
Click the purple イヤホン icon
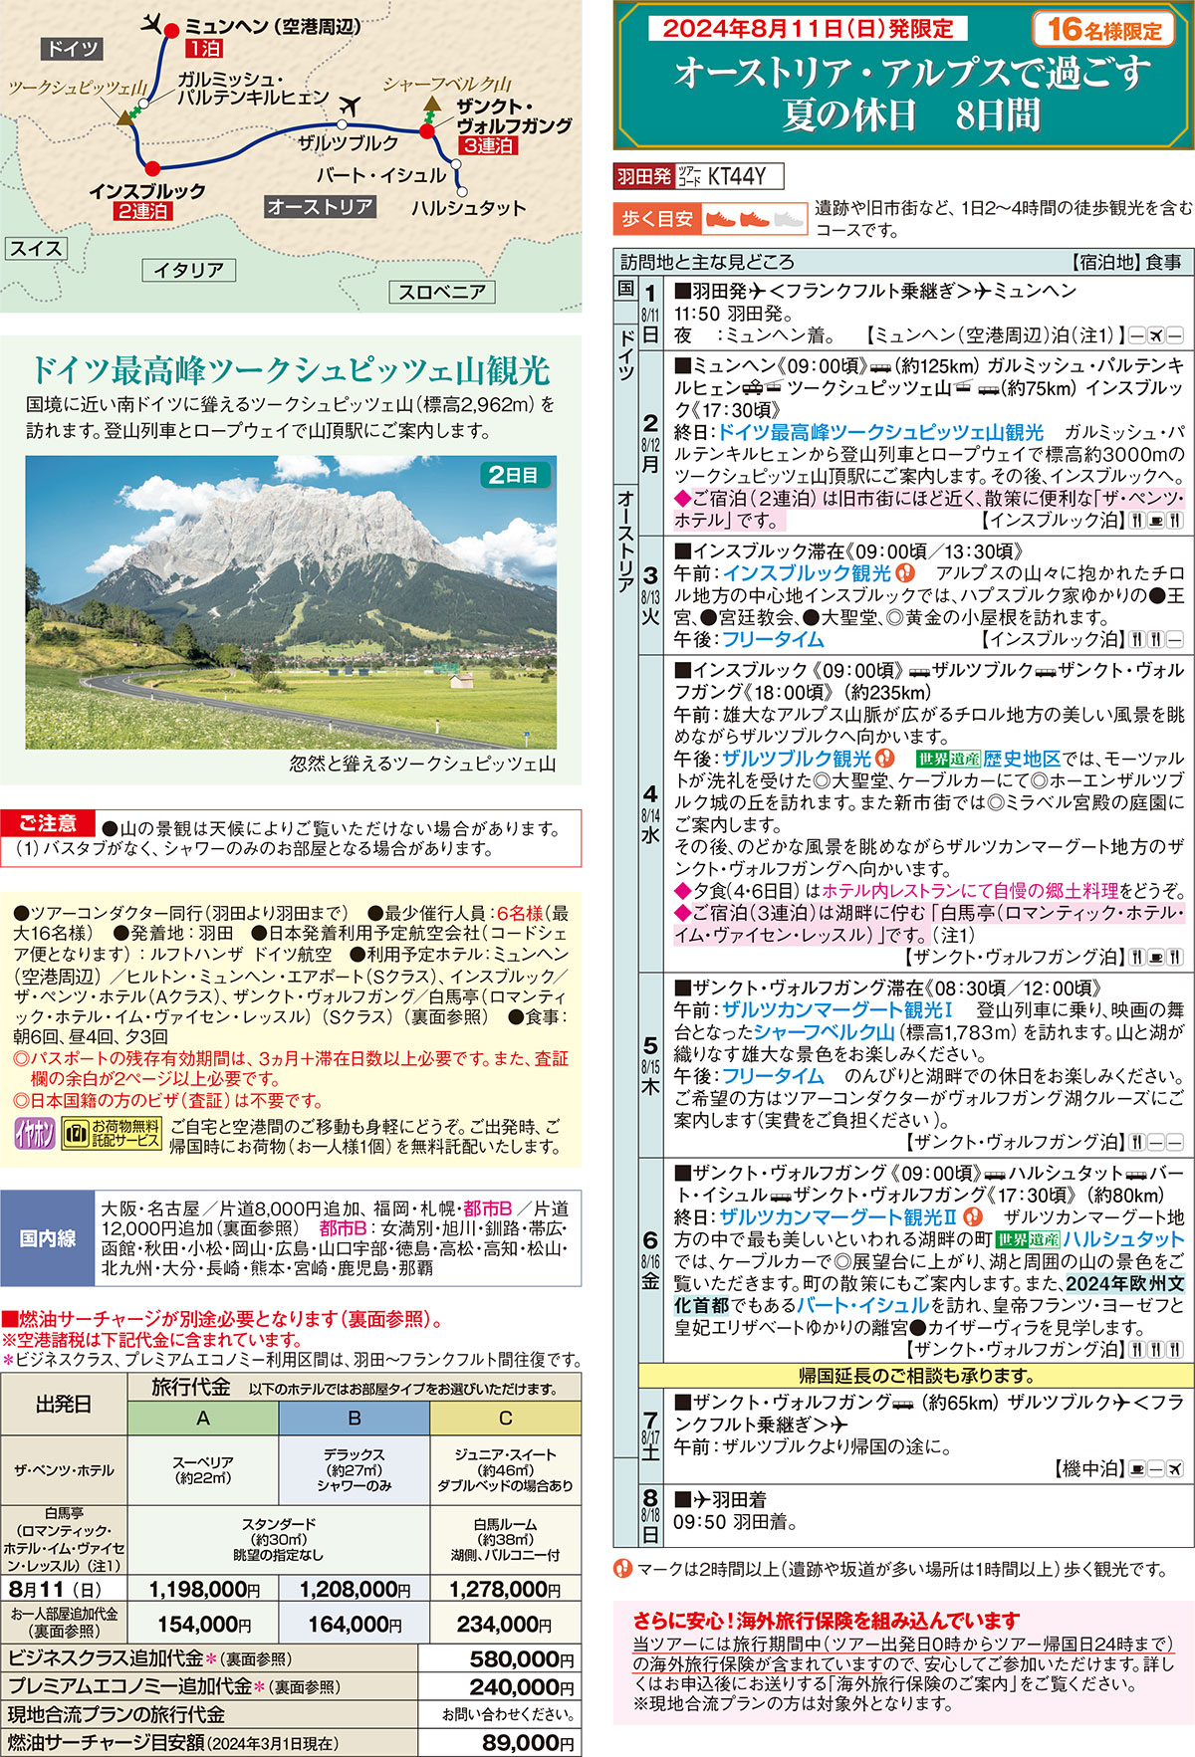[x=34, y=1134]
